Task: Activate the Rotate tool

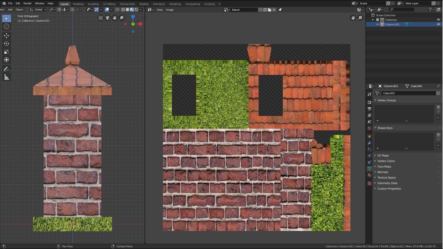Action: click(6, 44)
